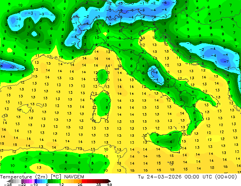Click the "-10" legend scale label
The image size is (241, 186).
click(34, 184)
